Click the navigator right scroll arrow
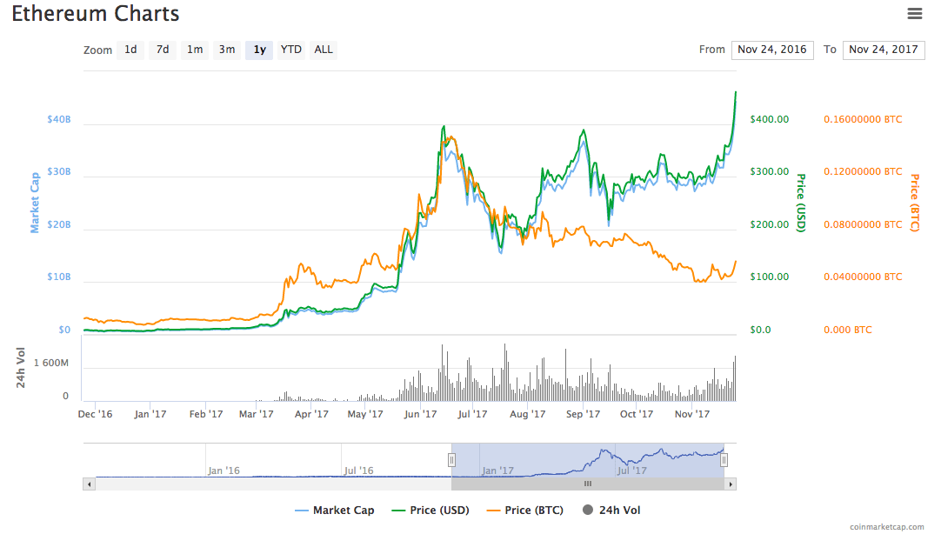This screenshot has width=941, height=534. (731, 484)
